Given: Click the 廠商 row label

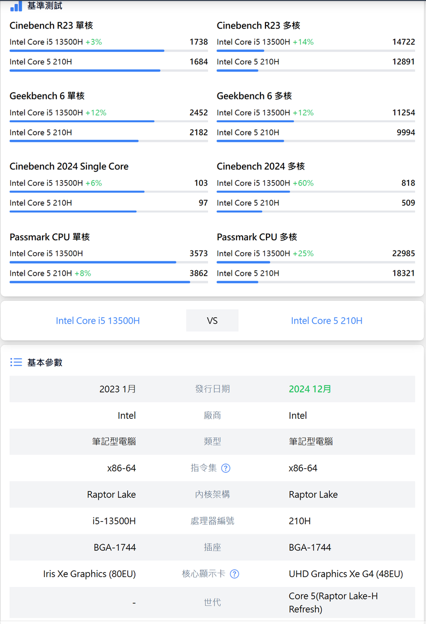Looking at the screenshot, I should point(212,415).
